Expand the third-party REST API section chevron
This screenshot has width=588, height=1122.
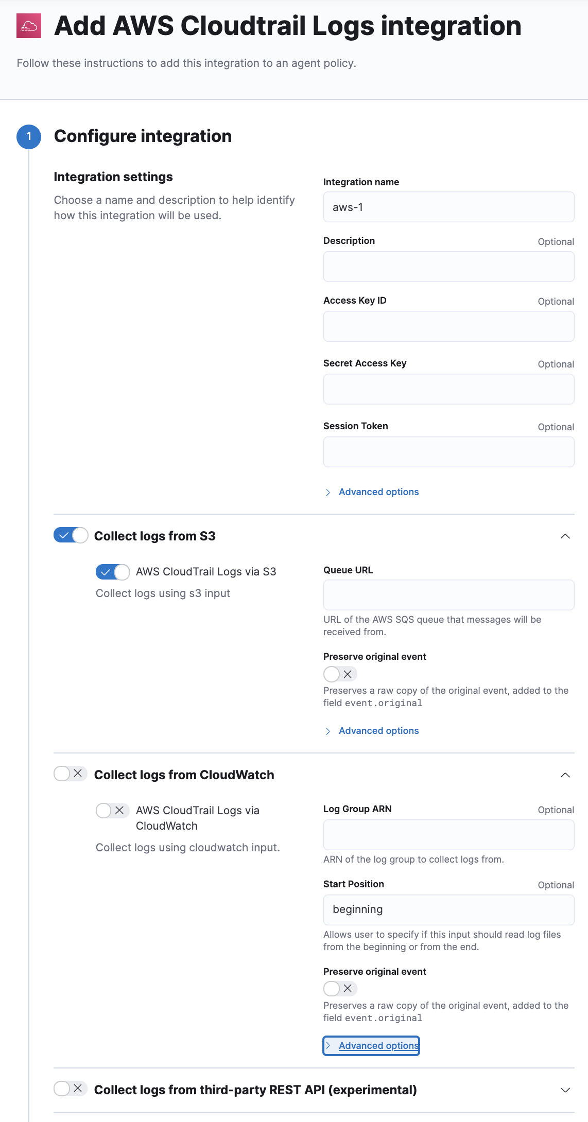[x=565, y=1090]
